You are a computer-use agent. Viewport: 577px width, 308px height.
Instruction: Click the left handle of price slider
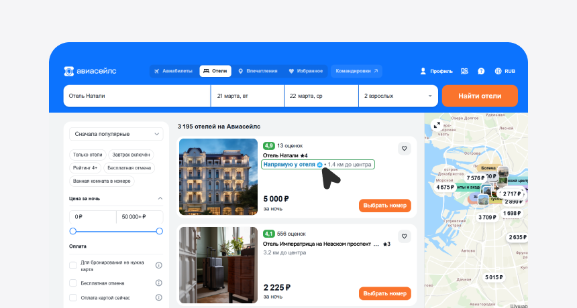(73, 231)
